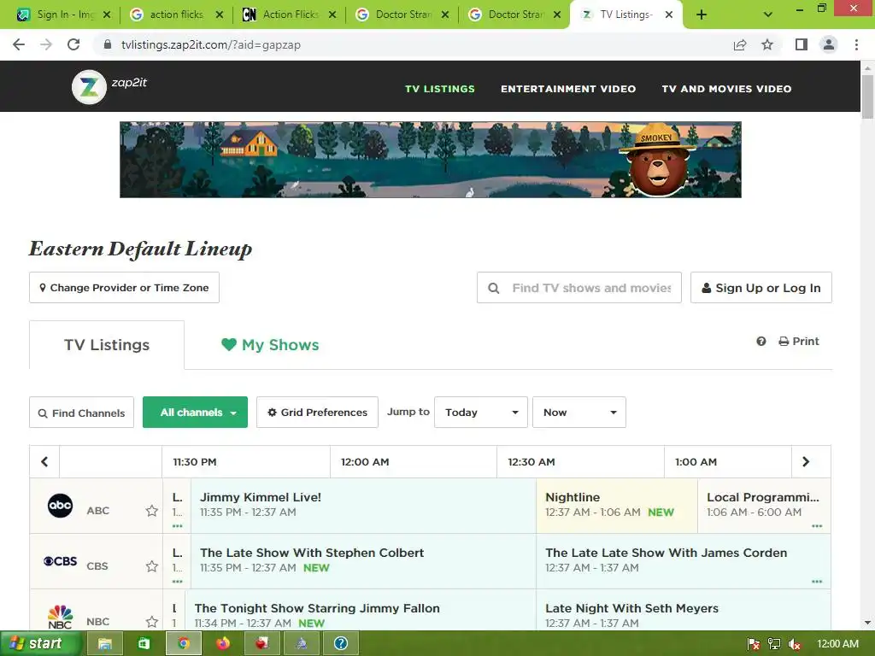Open Chrome three-dot menu

pos(856,44)
